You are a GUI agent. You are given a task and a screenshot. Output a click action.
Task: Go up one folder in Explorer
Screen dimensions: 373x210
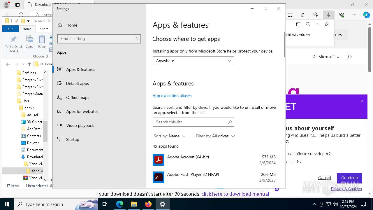pyautogui.click(x=29, y=64)
